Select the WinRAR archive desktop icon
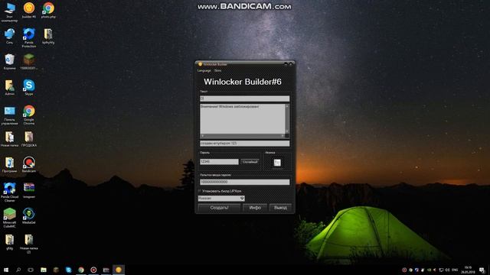490x275 pixels. [x=29, y=190]
